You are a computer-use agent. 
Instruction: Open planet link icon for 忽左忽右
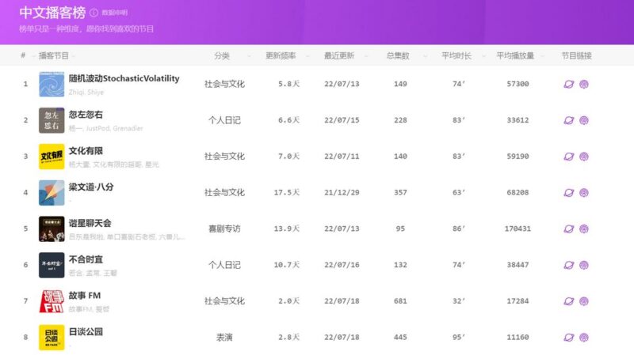pos(569,120)
